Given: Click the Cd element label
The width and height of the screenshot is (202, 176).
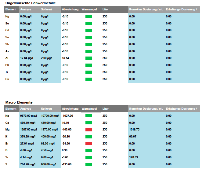Looking at the screenshot, I should pyautogui.click(x=7, y=30).
